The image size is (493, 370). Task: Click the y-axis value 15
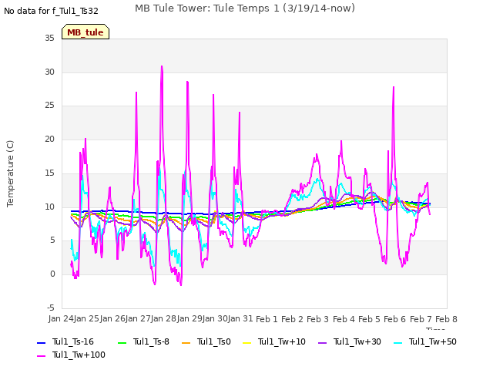point(49,173)
